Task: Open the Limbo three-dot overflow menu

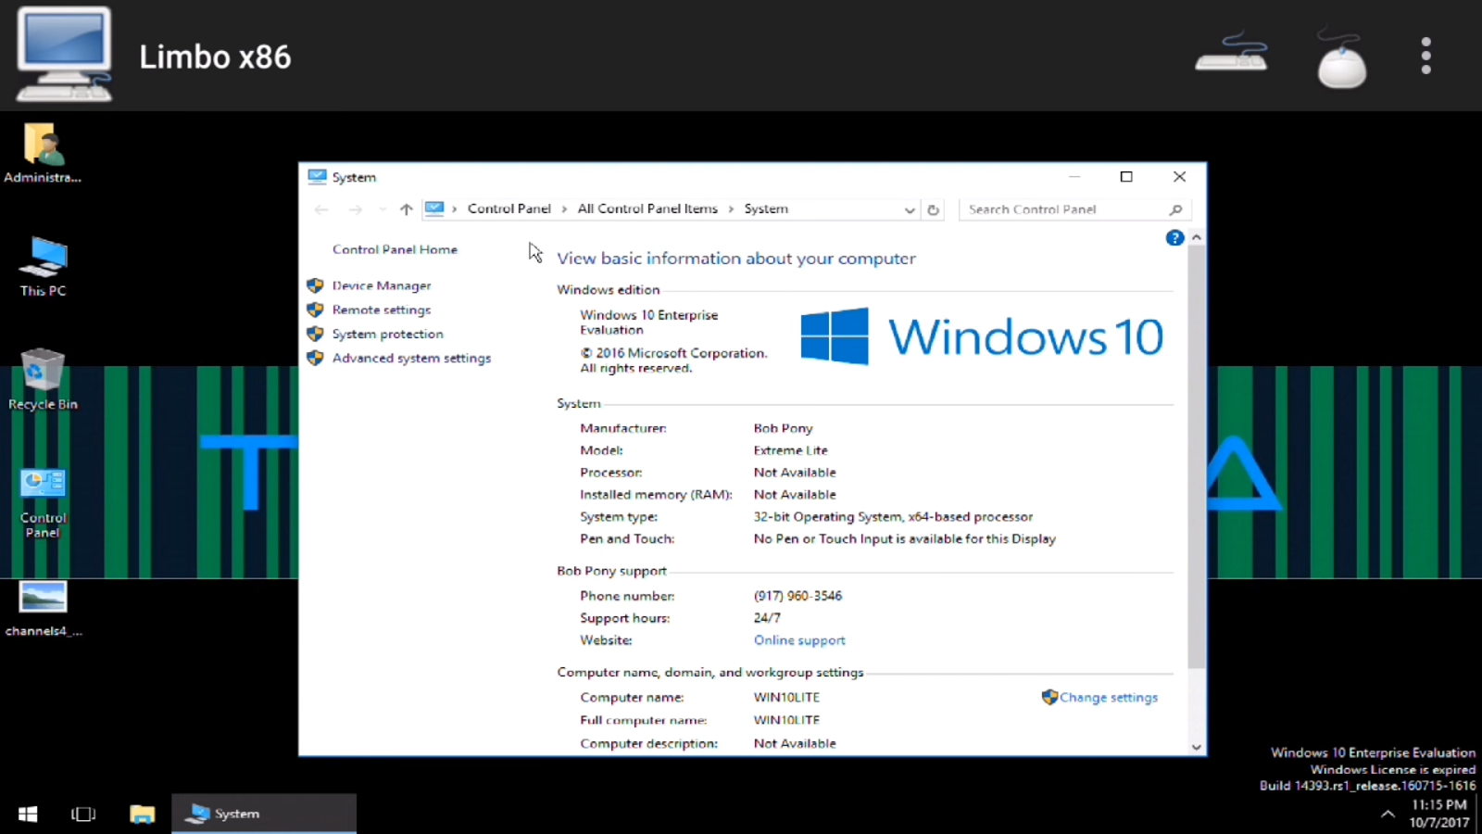Action: 1426,56
